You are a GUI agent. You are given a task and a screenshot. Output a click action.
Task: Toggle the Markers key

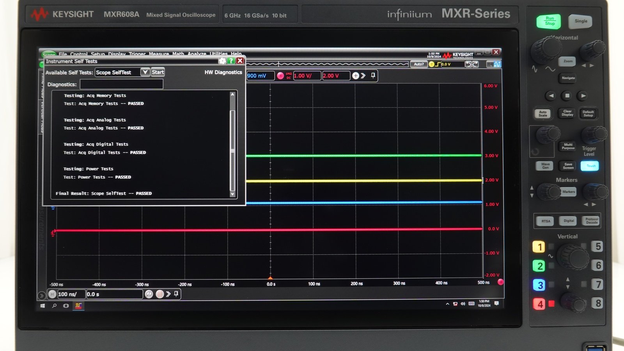[568, 192]
